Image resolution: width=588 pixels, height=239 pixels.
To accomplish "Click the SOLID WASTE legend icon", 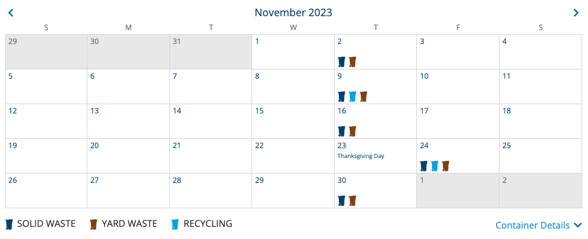I will click(9, 225).
